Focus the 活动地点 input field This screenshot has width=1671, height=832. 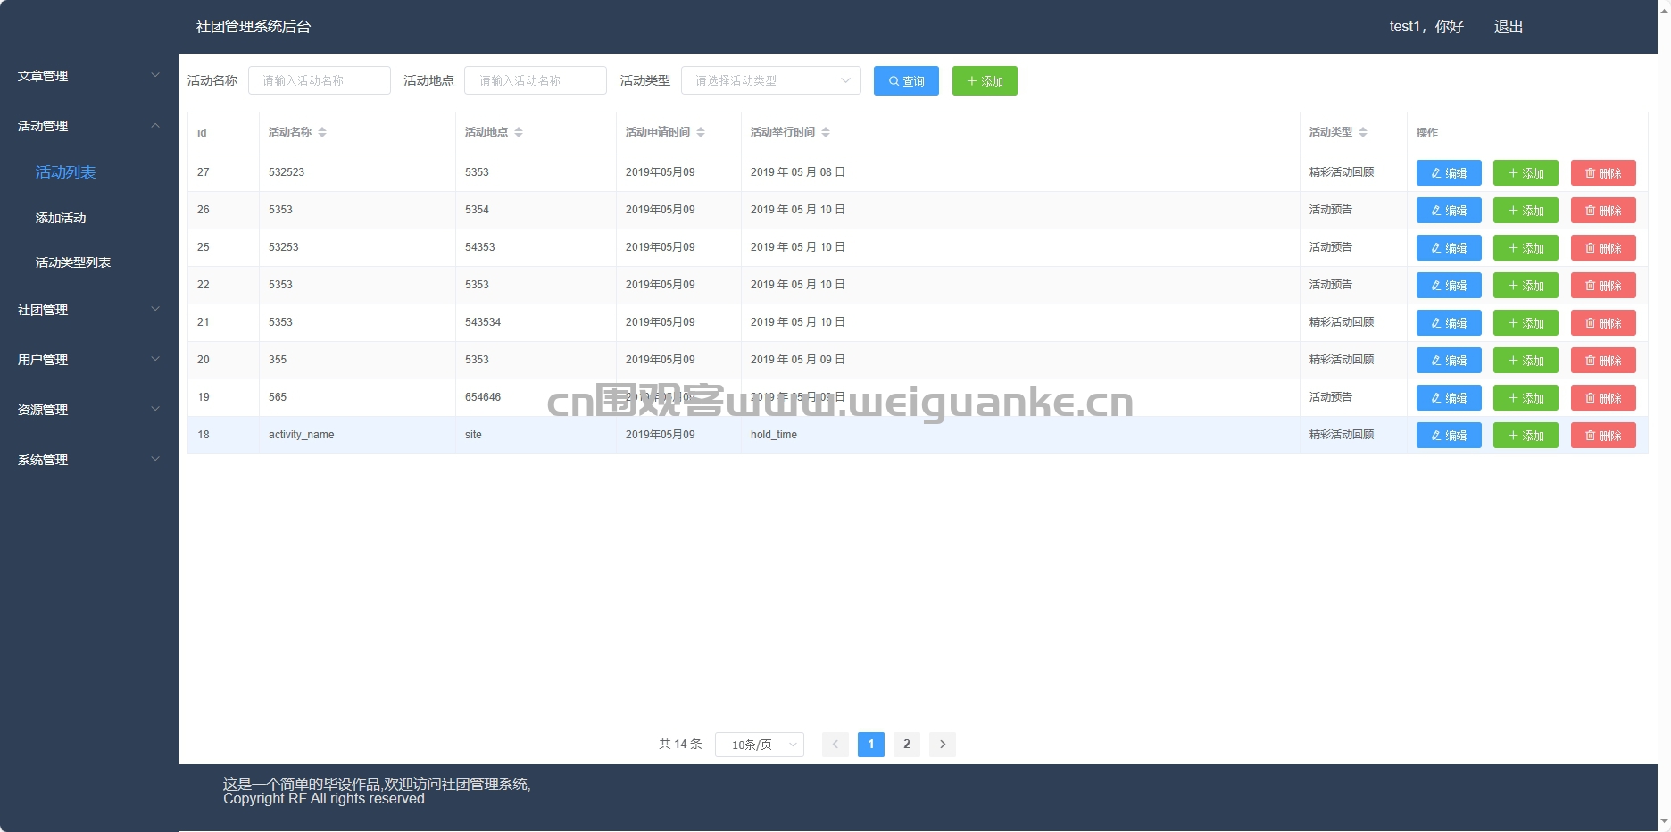536,80
